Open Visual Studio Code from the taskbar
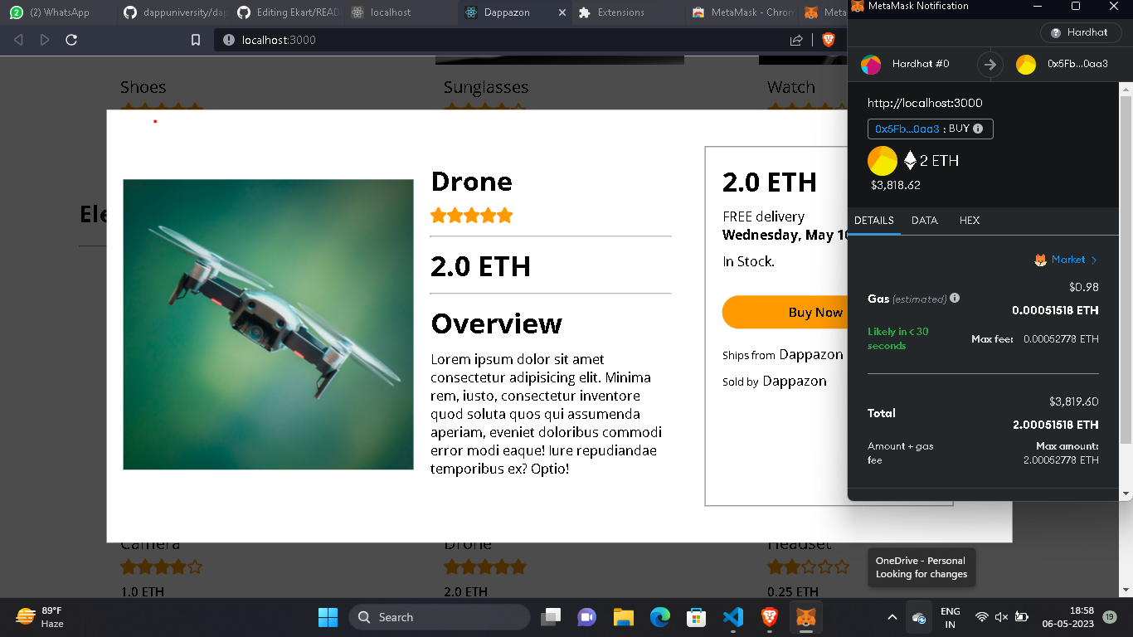Viewport: 1133px width, 637px height. point(732,617)
